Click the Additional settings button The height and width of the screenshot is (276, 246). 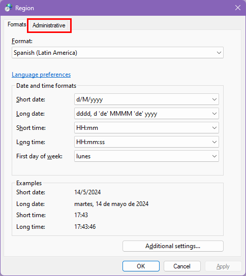[173, 246]
